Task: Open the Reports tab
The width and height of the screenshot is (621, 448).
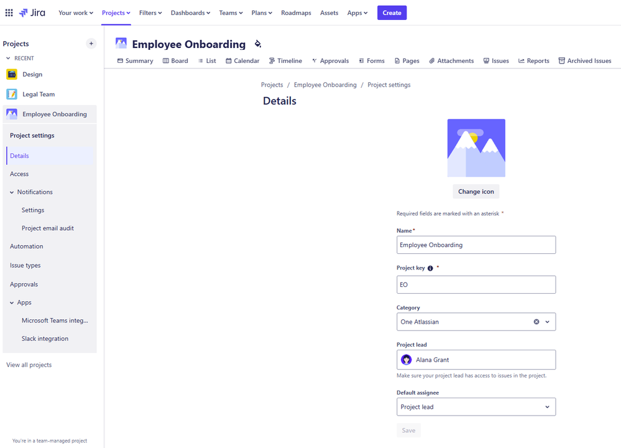Action: (533, 60)
